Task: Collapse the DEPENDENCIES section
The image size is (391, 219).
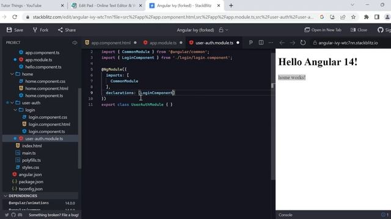Action: [x=23, y=196]
